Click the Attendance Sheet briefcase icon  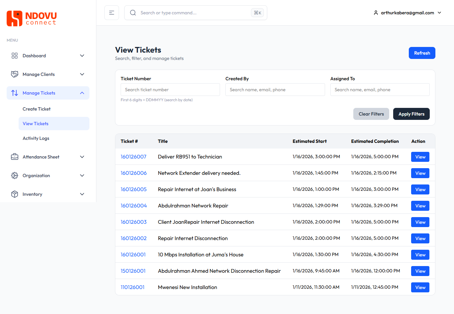[x=15, y=157]
